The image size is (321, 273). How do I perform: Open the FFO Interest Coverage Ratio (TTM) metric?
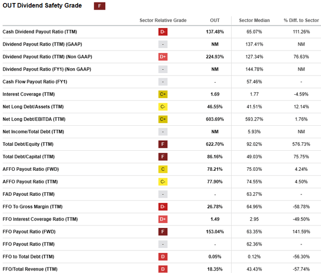point(40,219)
